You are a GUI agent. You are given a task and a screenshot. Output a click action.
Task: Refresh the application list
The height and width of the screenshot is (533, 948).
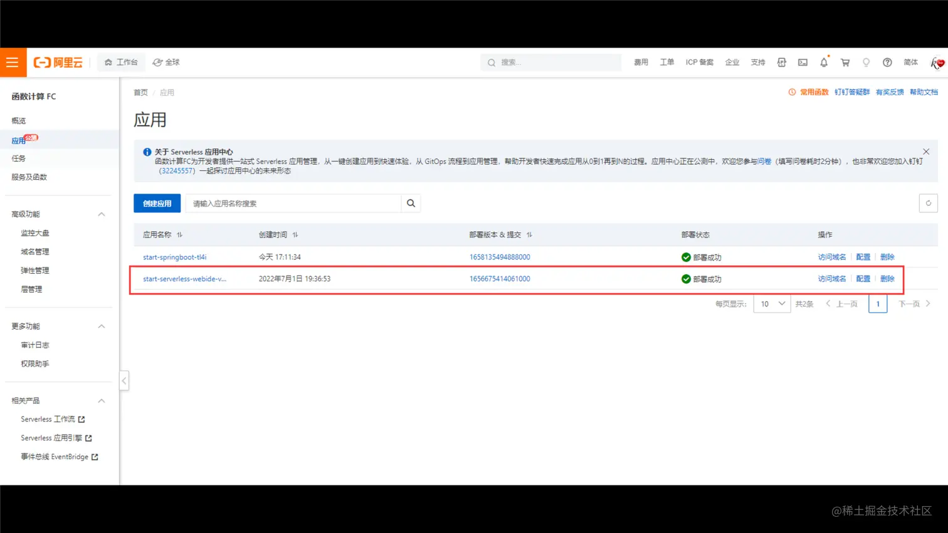(x=928, y=203)
